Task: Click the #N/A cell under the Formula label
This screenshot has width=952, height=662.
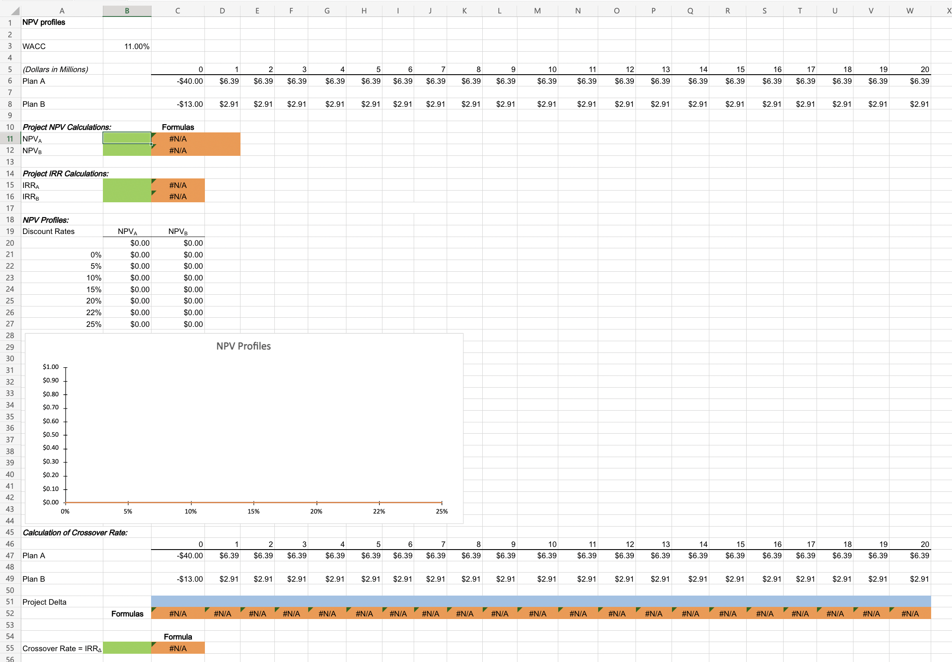Action: pyautogui.click(x=177, y=648)
